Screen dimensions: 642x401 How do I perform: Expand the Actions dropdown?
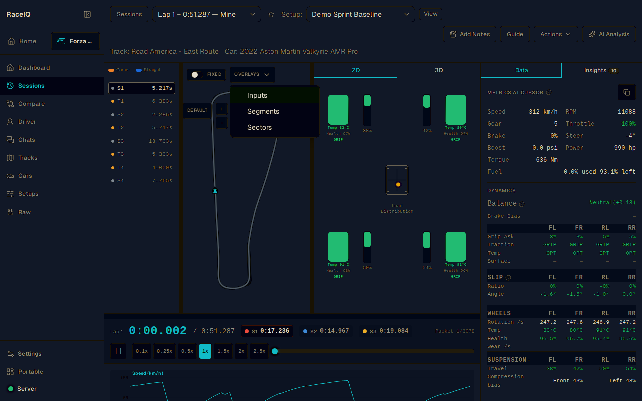point(555,34)
